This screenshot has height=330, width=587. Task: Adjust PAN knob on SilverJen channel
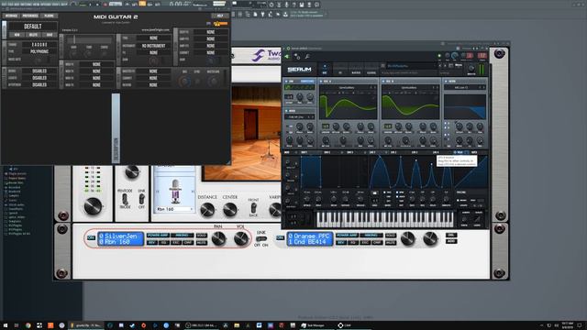pyautogui.click(x=218, y=238)
